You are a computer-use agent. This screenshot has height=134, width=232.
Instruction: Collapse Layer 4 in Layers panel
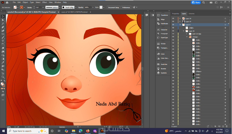[x=180, y=25]
